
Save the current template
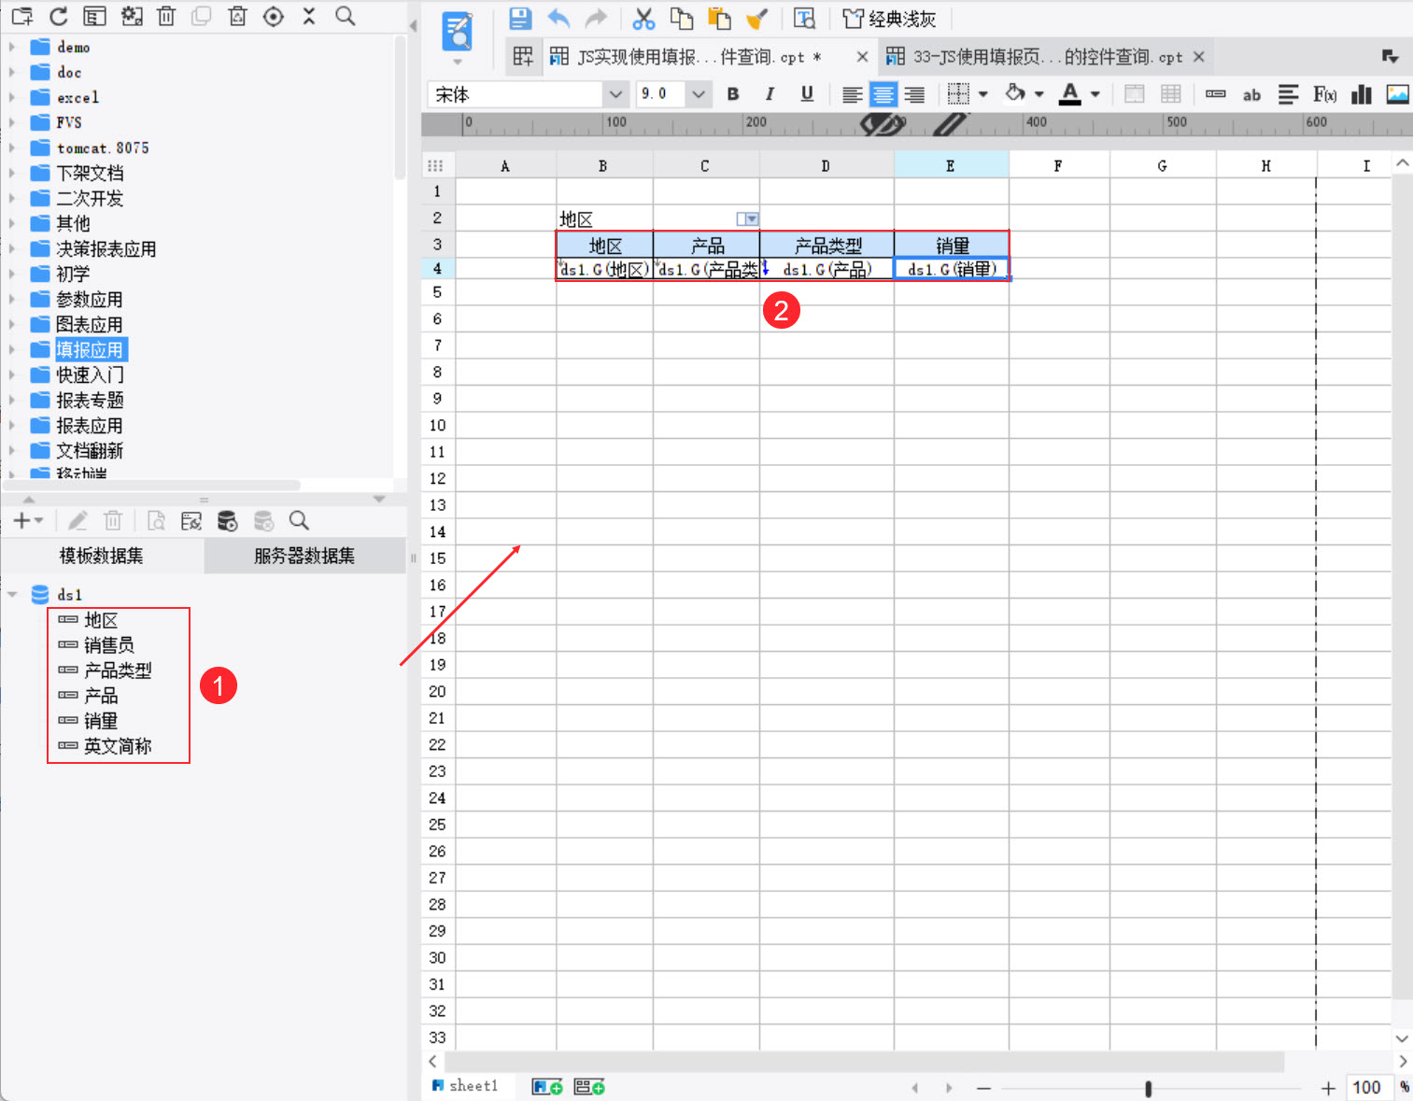coord(520,18)
